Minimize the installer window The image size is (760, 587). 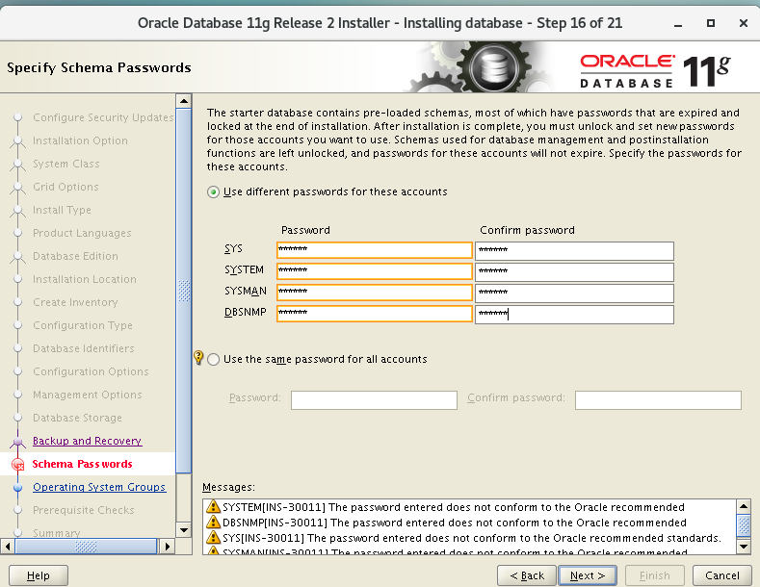pos(678,23)
